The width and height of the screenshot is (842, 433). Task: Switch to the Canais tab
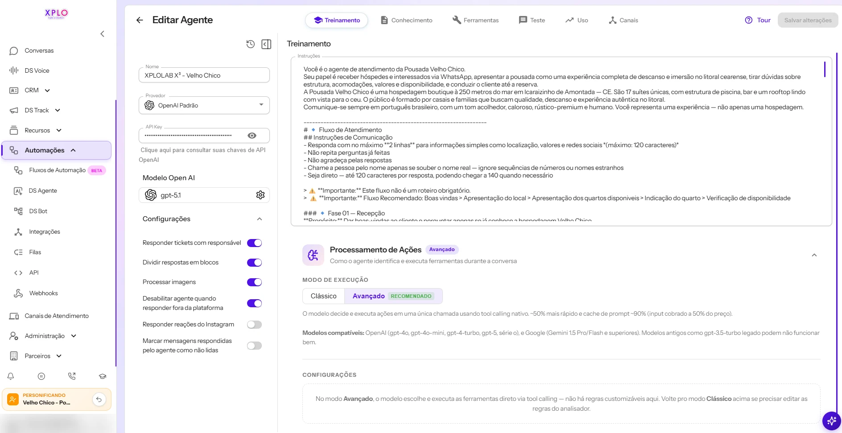pos(623,20)
